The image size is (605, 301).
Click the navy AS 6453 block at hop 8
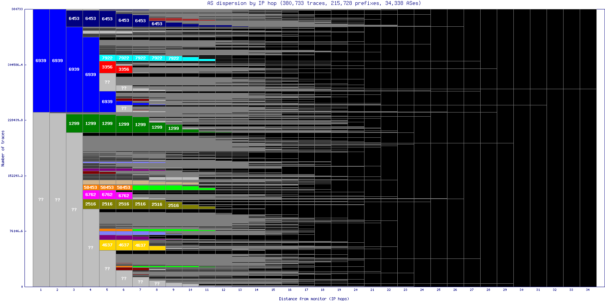pos(157,24)
